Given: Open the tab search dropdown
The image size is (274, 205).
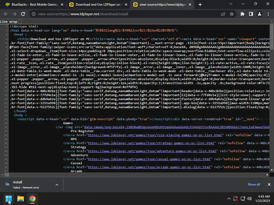Looking at the screenshot, I should [231, 4].
